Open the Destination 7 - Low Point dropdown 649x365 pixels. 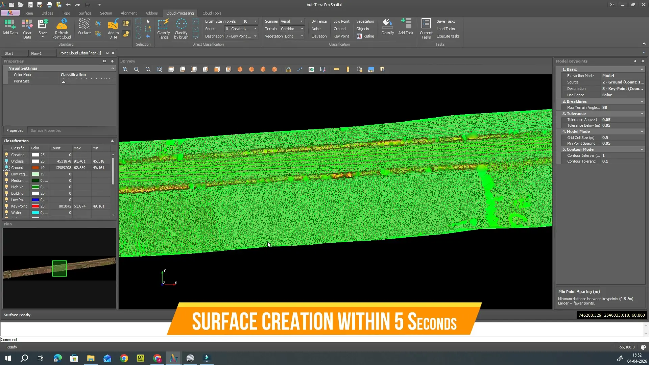(x=241, y=36)
